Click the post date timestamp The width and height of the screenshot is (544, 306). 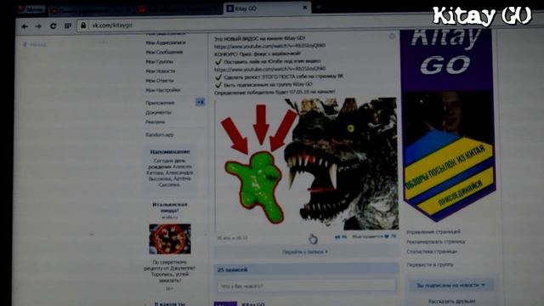232,238
